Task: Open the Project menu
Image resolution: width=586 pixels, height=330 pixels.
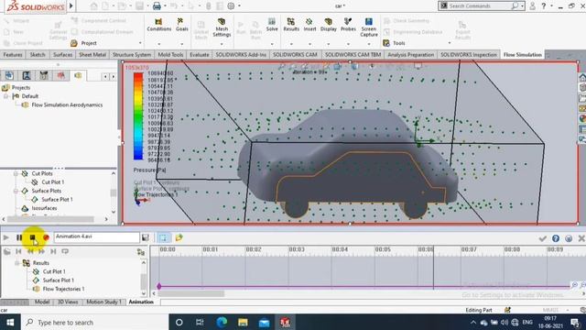Action: 89,43
